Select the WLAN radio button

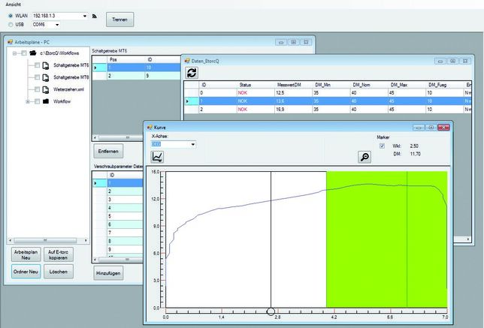[8, 15]
